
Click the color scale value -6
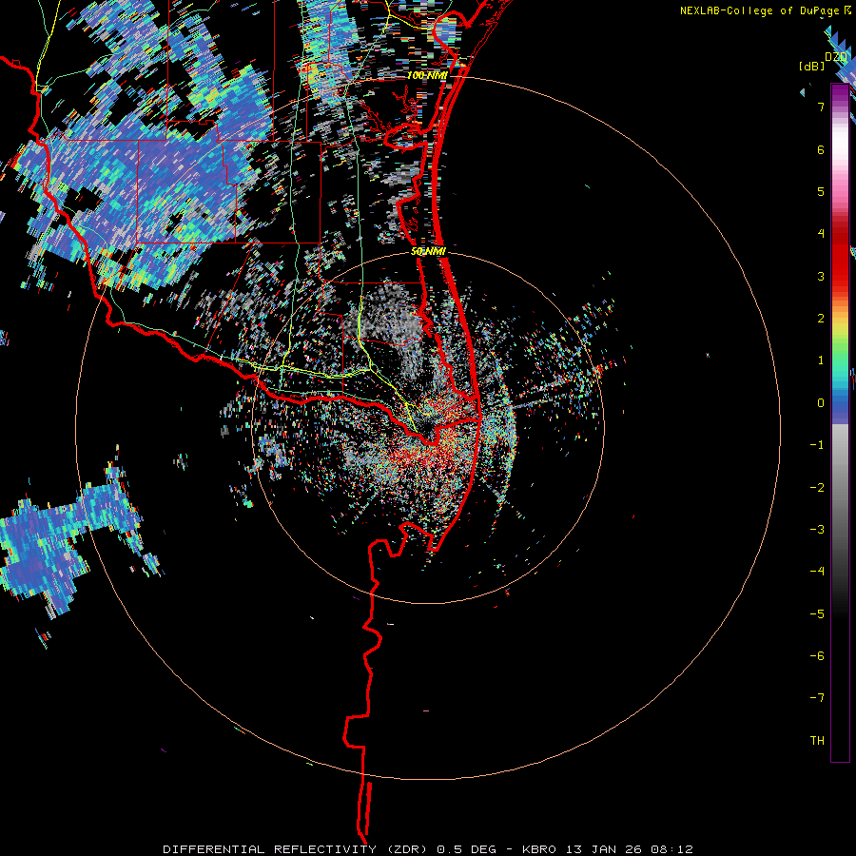[x=817, y=656]
